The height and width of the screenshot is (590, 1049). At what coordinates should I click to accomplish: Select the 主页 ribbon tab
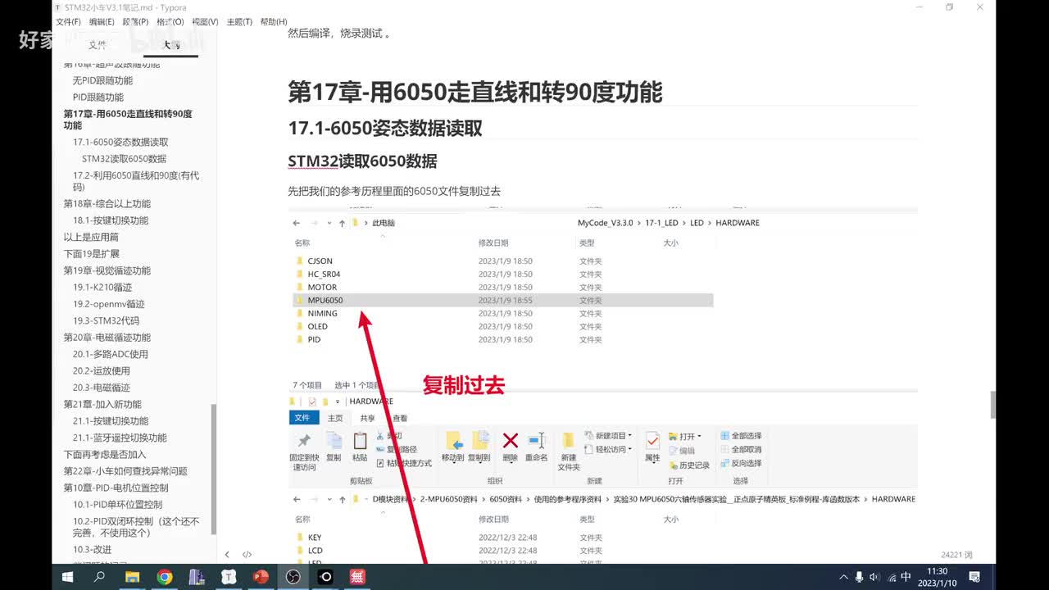tap(335, 418)
